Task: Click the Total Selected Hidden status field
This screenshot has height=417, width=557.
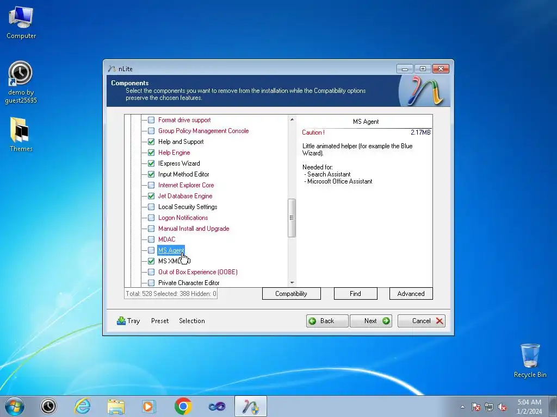Action: 171,294
